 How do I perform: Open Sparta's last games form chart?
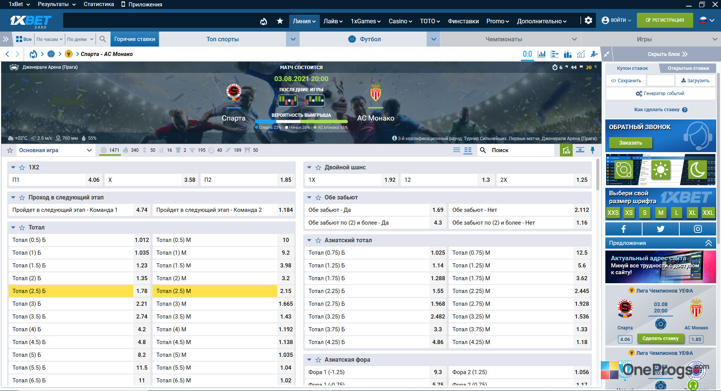(x=288, y=100)
